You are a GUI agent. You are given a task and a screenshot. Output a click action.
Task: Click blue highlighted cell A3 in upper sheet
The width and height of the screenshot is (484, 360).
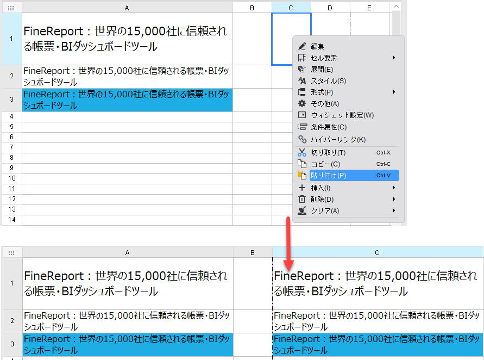pyautogui.click(x=127, y=100)
